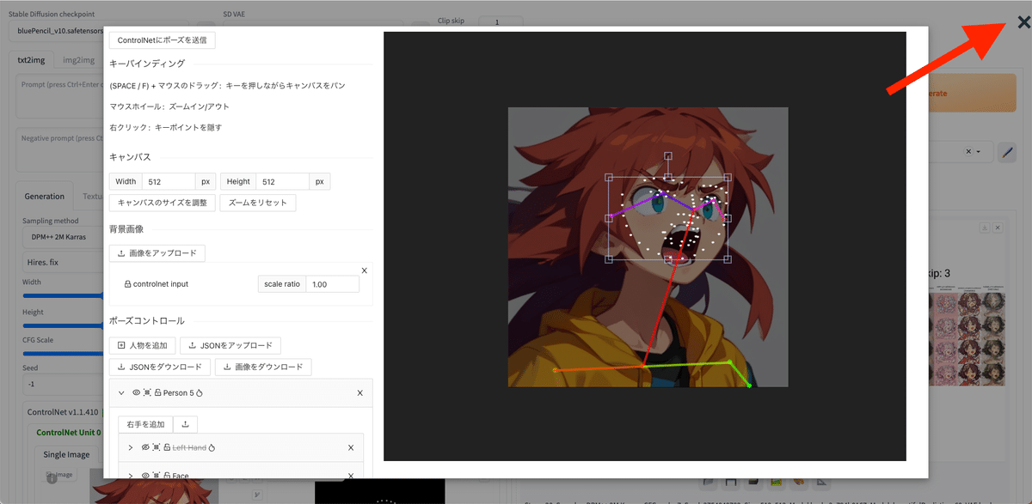Collapse the Person 5 panel chevron
The width and height of the screenshot is (1032, 504).
(x=121, y=393)
